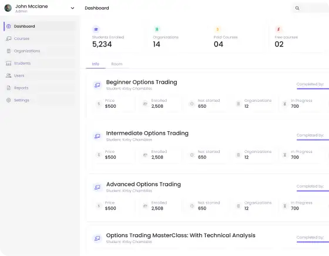Click the 02 free courses count
This screenshot has width=329, height=256.
coord(279,44)
